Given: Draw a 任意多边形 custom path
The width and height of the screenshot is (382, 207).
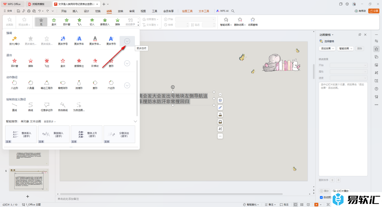Looking at the screenshot, I should pyautogui.click(x=47, y=107).
